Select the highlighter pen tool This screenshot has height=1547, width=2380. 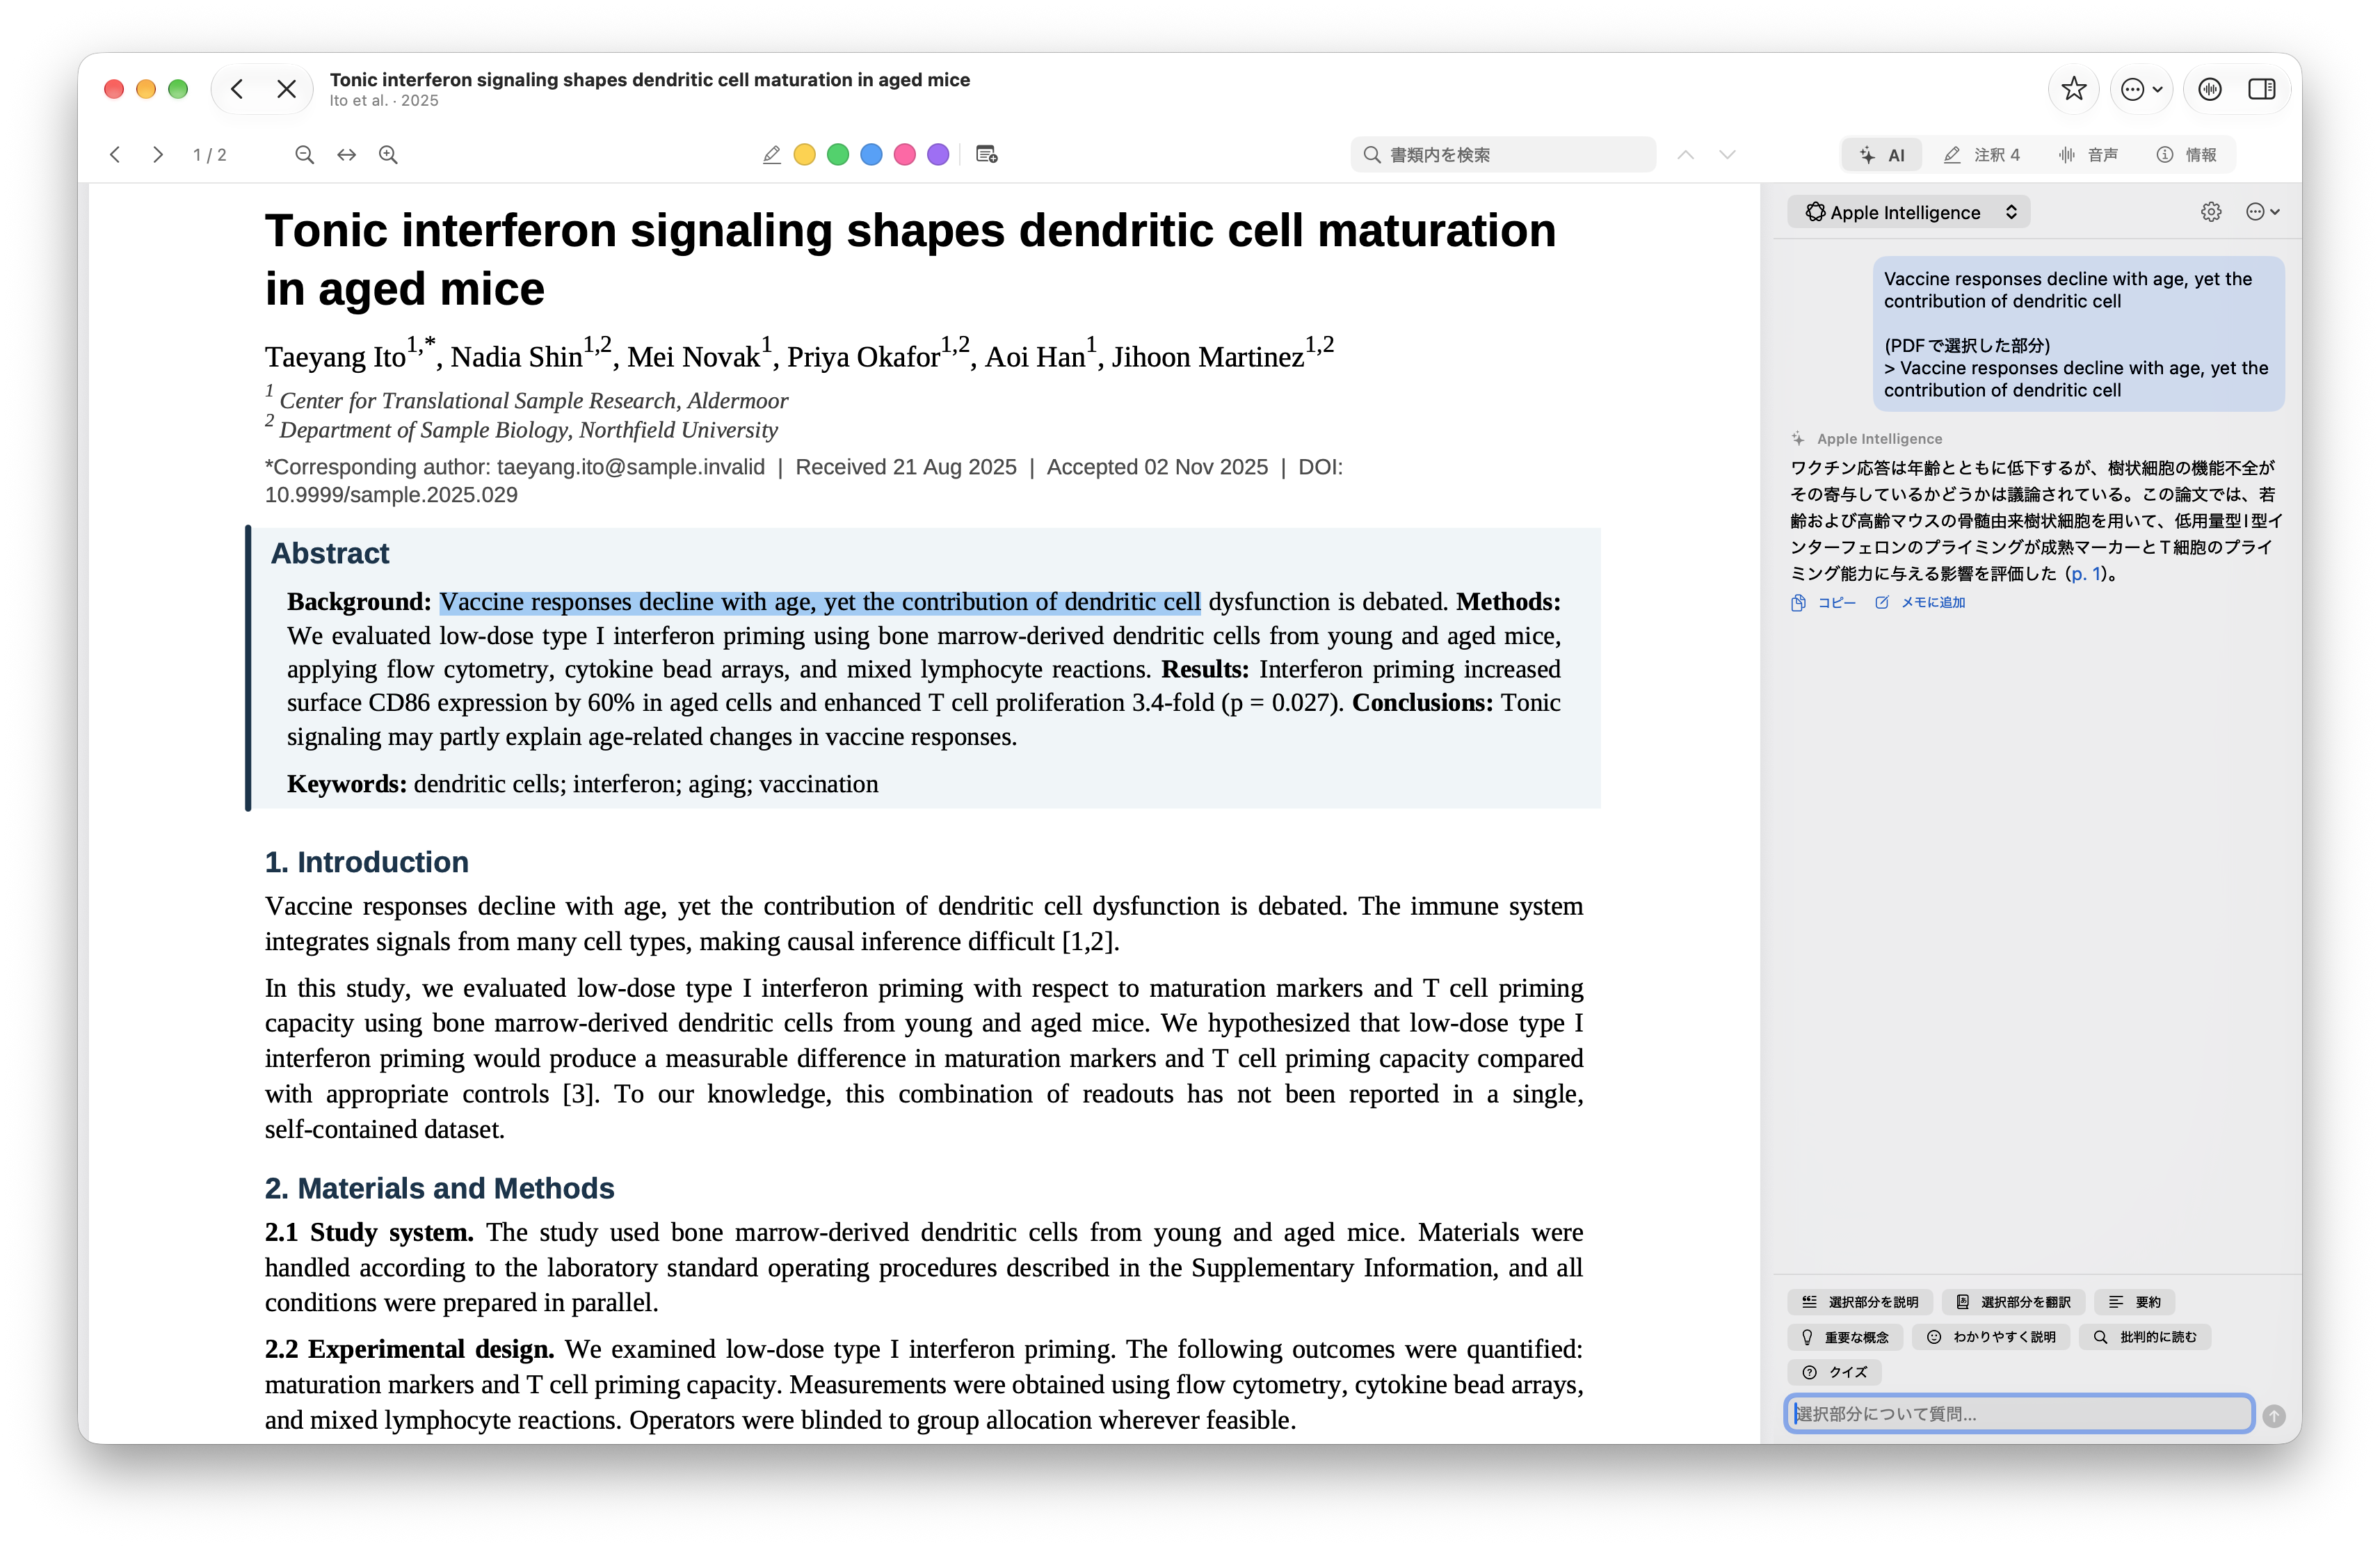click(x=771, y=155)
